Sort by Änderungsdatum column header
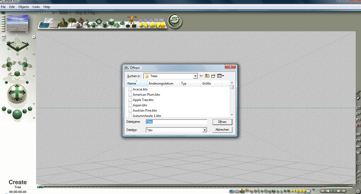The width and height of the screenshot is (361, 194). (x=163, y=83)
